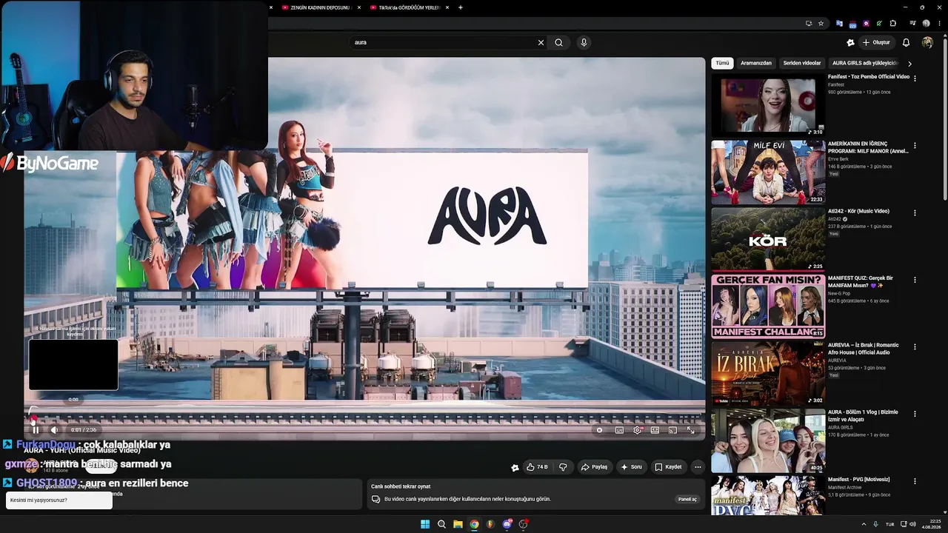The height and width of the screenshot is (533, 948).
Task: Open the YouTube account avatar menu
Action: pyautogui.click(x=927, y=42)
